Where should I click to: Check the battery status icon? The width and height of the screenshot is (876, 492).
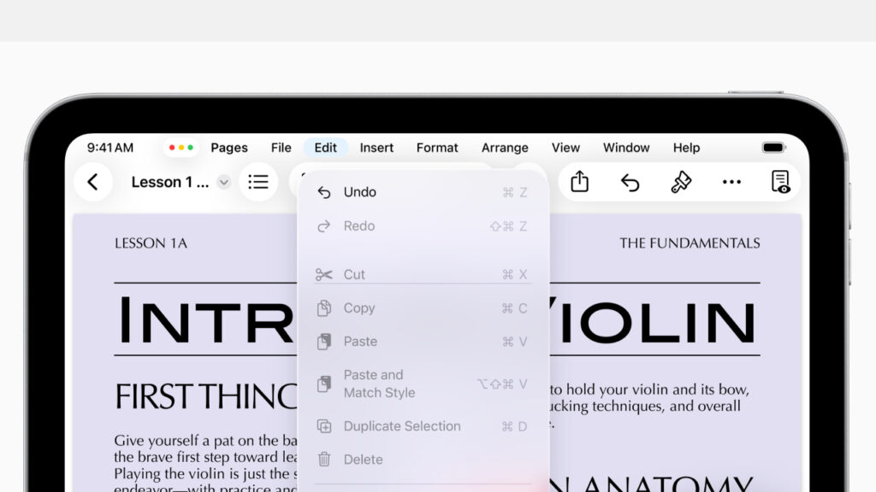pyautogui.click(x=773, y=148)
